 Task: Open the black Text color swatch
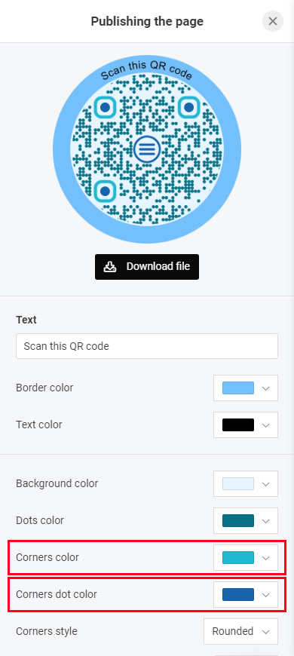pos(238,425)
